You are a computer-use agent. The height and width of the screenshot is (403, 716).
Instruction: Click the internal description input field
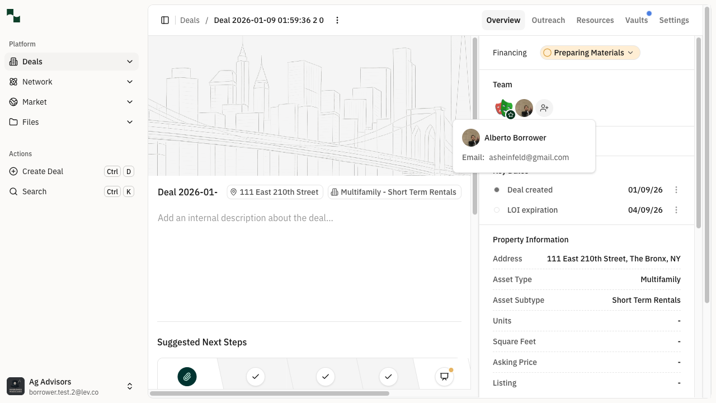pyautogui.click(x=246, y=218)
